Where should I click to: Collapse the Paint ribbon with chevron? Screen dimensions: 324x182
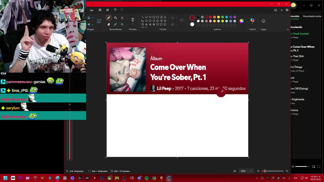(x=288, y=29)
